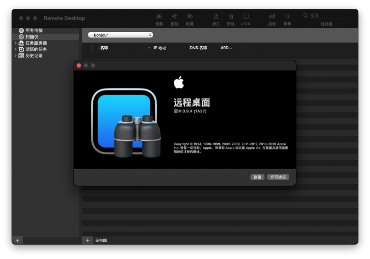The width and height of the screenshot is (370, 259).
Task: Expand the 任务服务器 disclosure arrow
Action: pyautogui.click(x=16, y=43)
